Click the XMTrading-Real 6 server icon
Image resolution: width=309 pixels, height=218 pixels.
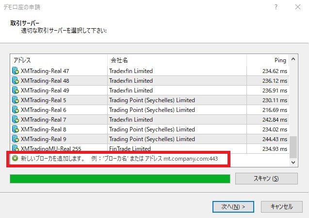point(15,110)
